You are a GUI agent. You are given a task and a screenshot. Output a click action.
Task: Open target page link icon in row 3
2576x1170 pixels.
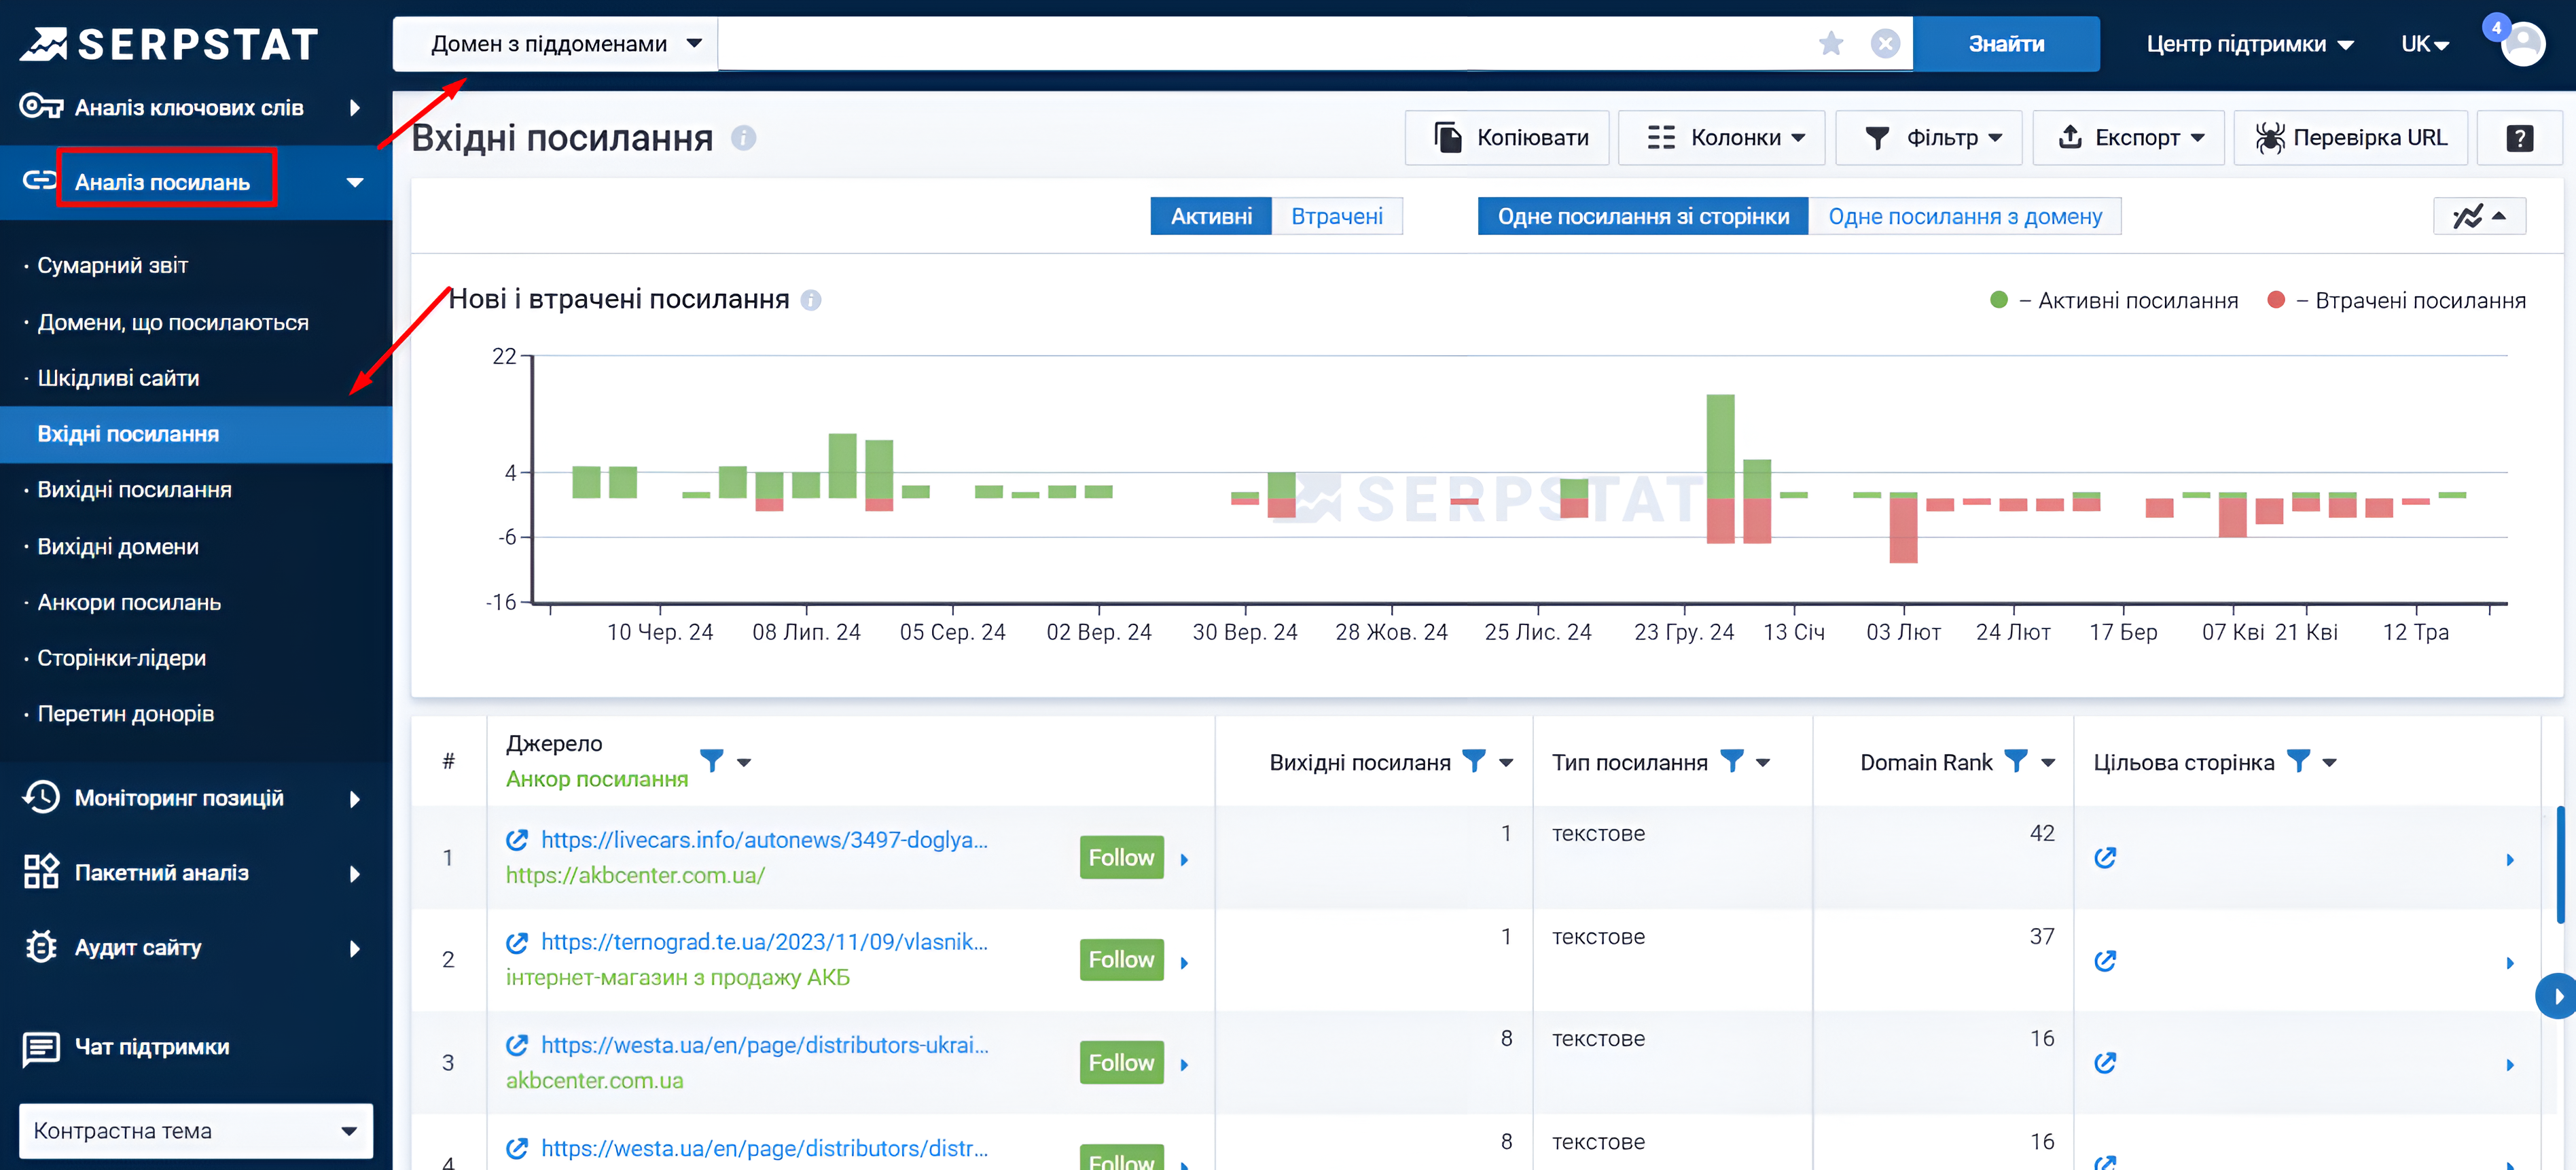tap(2105, 1063)
